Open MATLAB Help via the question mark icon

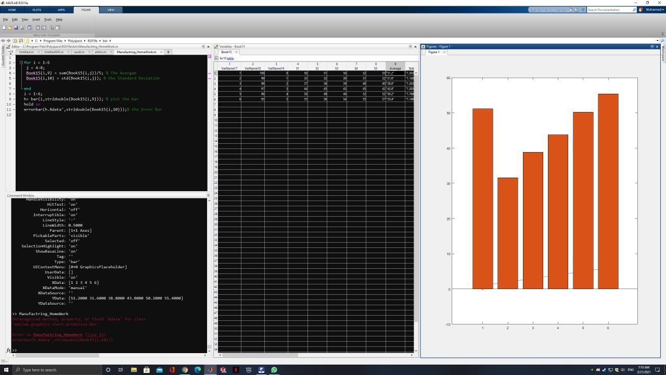(x=577, y=9)
